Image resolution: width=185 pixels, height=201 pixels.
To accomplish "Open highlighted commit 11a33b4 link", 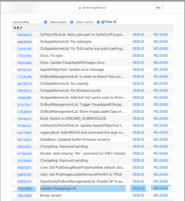I will coord(24,189).
